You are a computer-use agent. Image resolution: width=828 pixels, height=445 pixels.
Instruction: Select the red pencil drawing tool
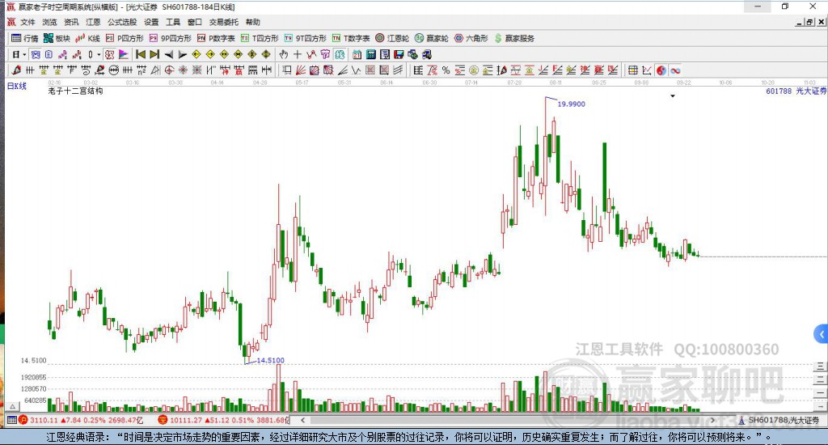[16, 70]
